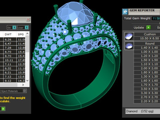Viewport: 160px width, 120px height.
Task: Select the 6.21 DWT cell
Action: (x=10, y=72)
